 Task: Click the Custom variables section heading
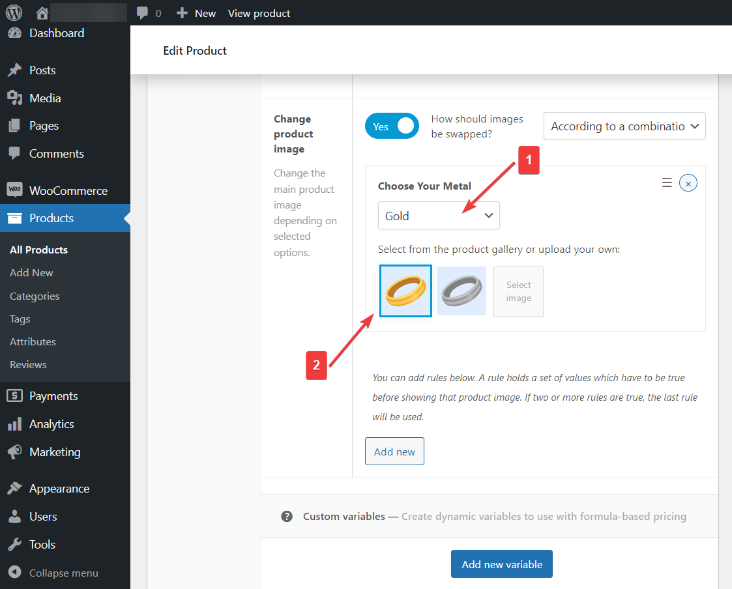(344, 516)
